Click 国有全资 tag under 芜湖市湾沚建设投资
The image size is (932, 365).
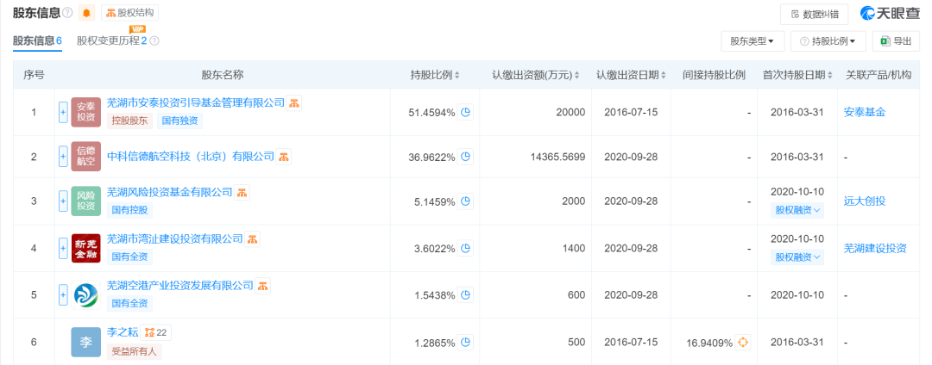(x=129, y=257)
